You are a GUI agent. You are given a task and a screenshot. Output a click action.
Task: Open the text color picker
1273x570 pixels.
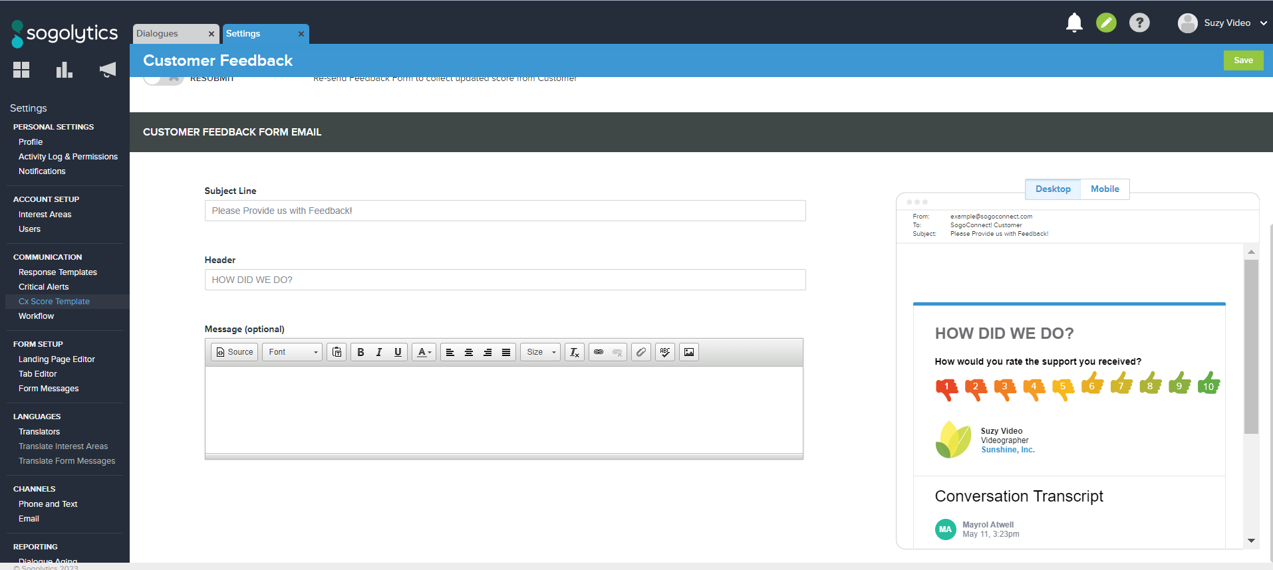point(424,352)
